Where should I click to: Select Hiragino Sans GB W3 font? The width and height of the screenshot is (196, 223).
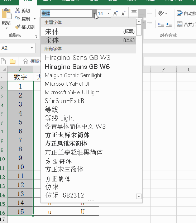(x=89, y=58)
